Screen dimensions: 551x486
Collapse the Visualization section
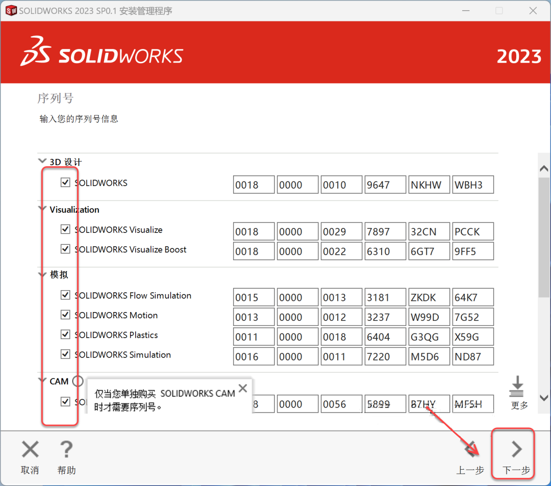pos(42,208)
